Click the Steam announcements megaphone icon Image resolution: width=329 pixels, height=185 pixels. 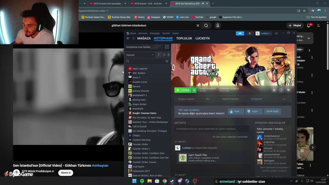[240, 33]
